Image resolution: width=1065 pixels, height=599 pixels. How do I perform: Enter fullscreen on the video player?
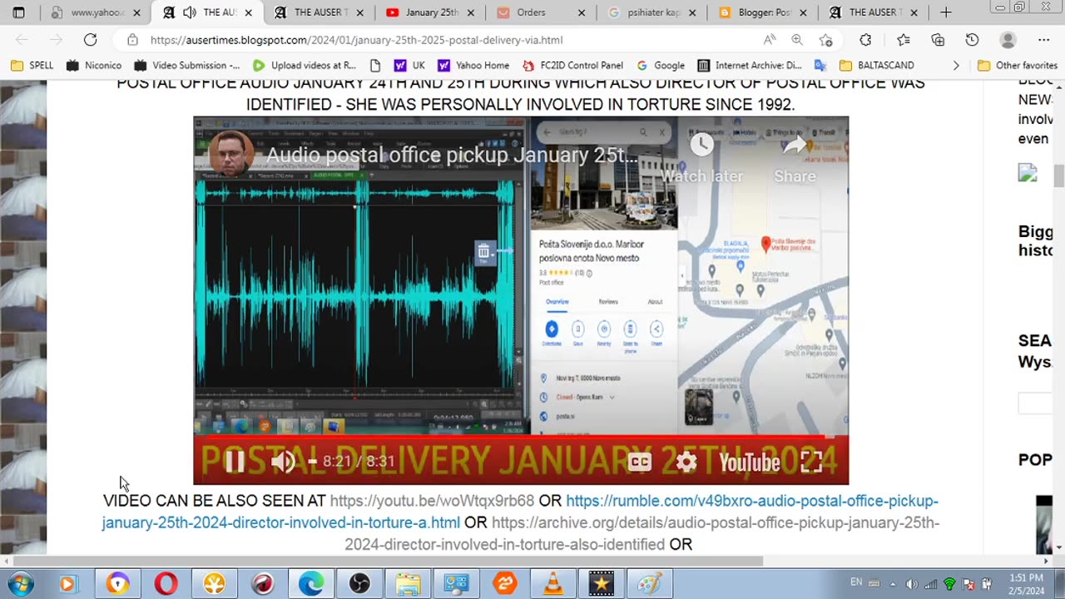tap(811, 462)
